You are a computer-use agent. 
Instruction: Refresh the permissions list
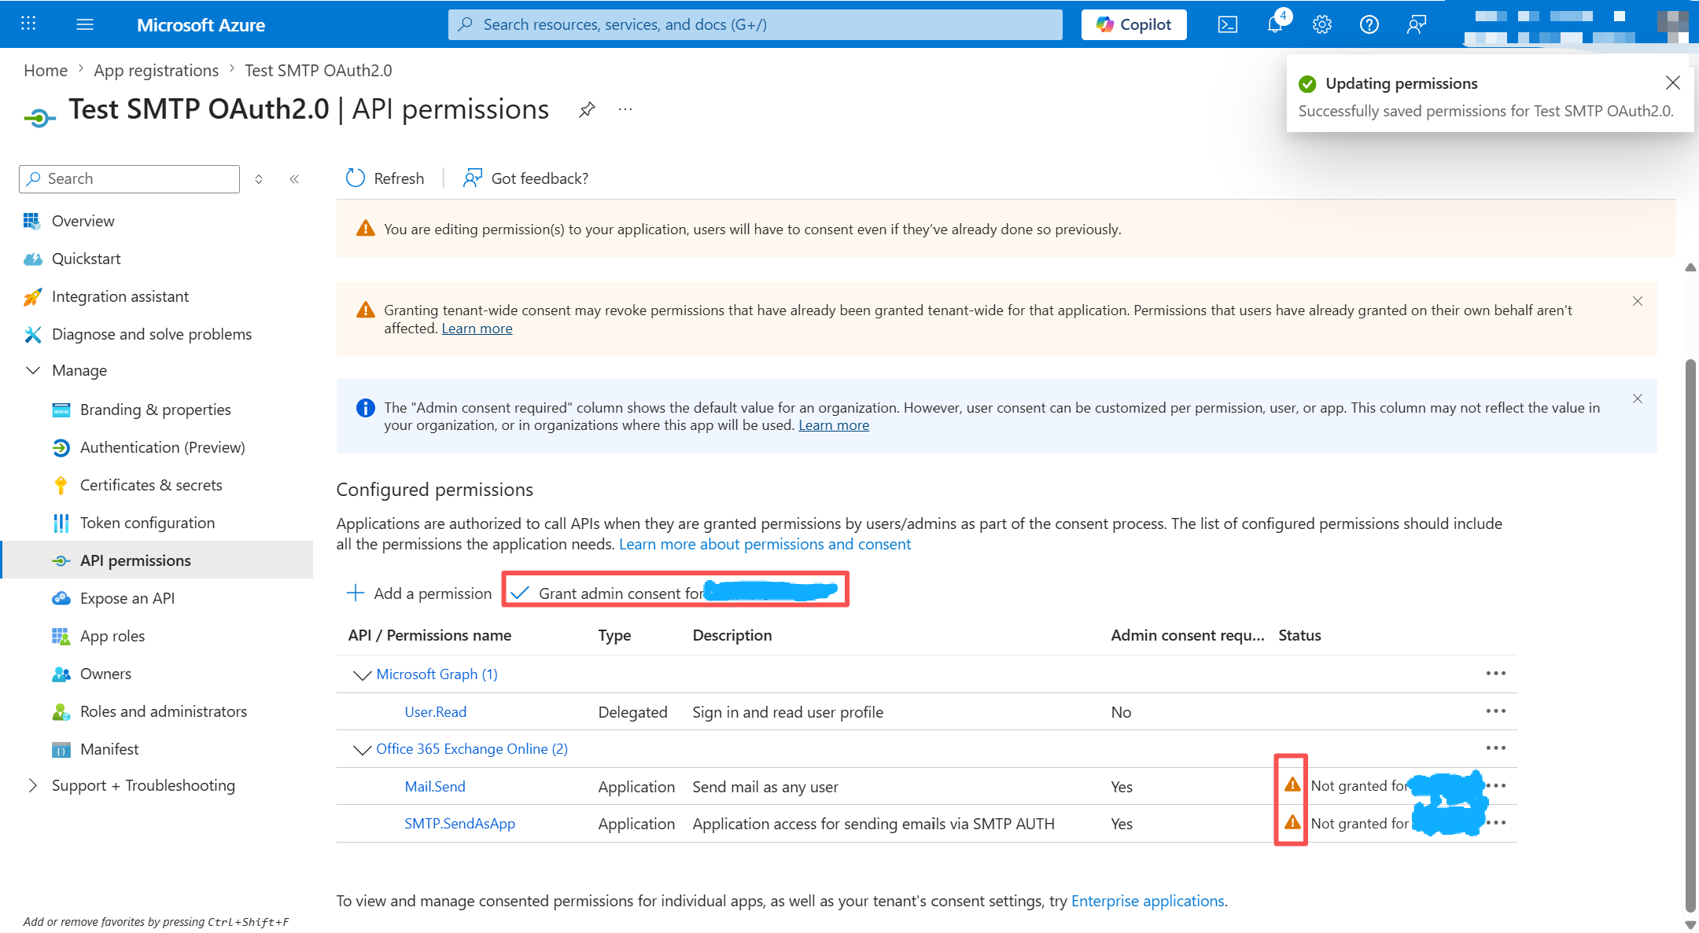pyautogui.click(x=385, y=178)
